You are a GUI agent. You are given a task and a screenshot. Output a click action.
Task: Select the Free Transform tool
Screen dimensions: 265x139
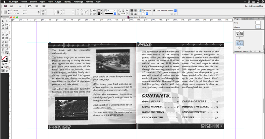[7, 42]
